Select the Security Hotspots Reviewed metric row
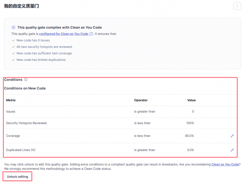Screen dimensions: 244x184 coord(26,123)
